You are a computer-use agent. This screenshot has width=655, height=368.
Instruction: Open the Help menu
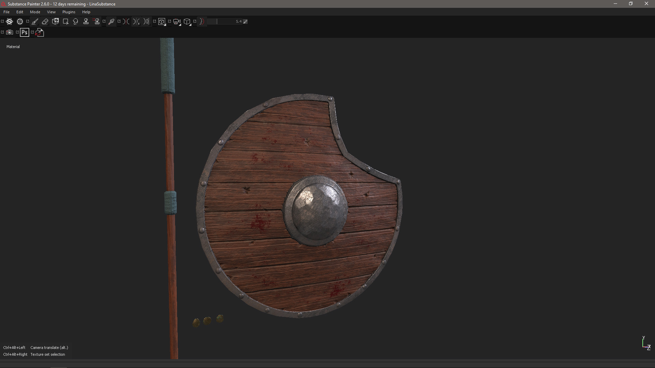(x=86, y=12)
